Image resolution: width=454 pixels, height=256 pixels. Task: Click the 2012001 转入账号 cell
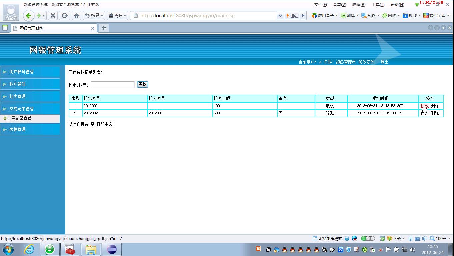(180, 113)
